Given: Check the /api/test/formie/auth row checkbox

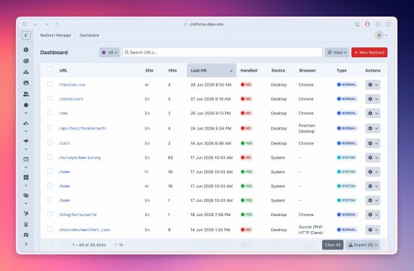Looking at the screenshot, I should (x=50, y=127).
